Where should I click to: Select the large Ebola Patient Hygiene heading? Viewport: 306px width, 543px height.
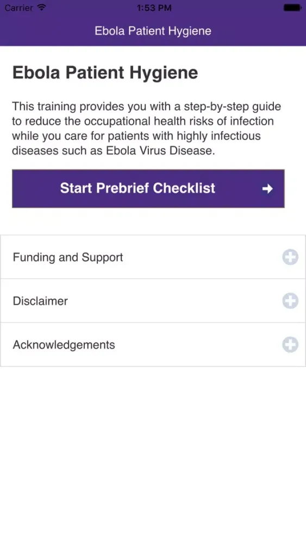pos(105,73)
